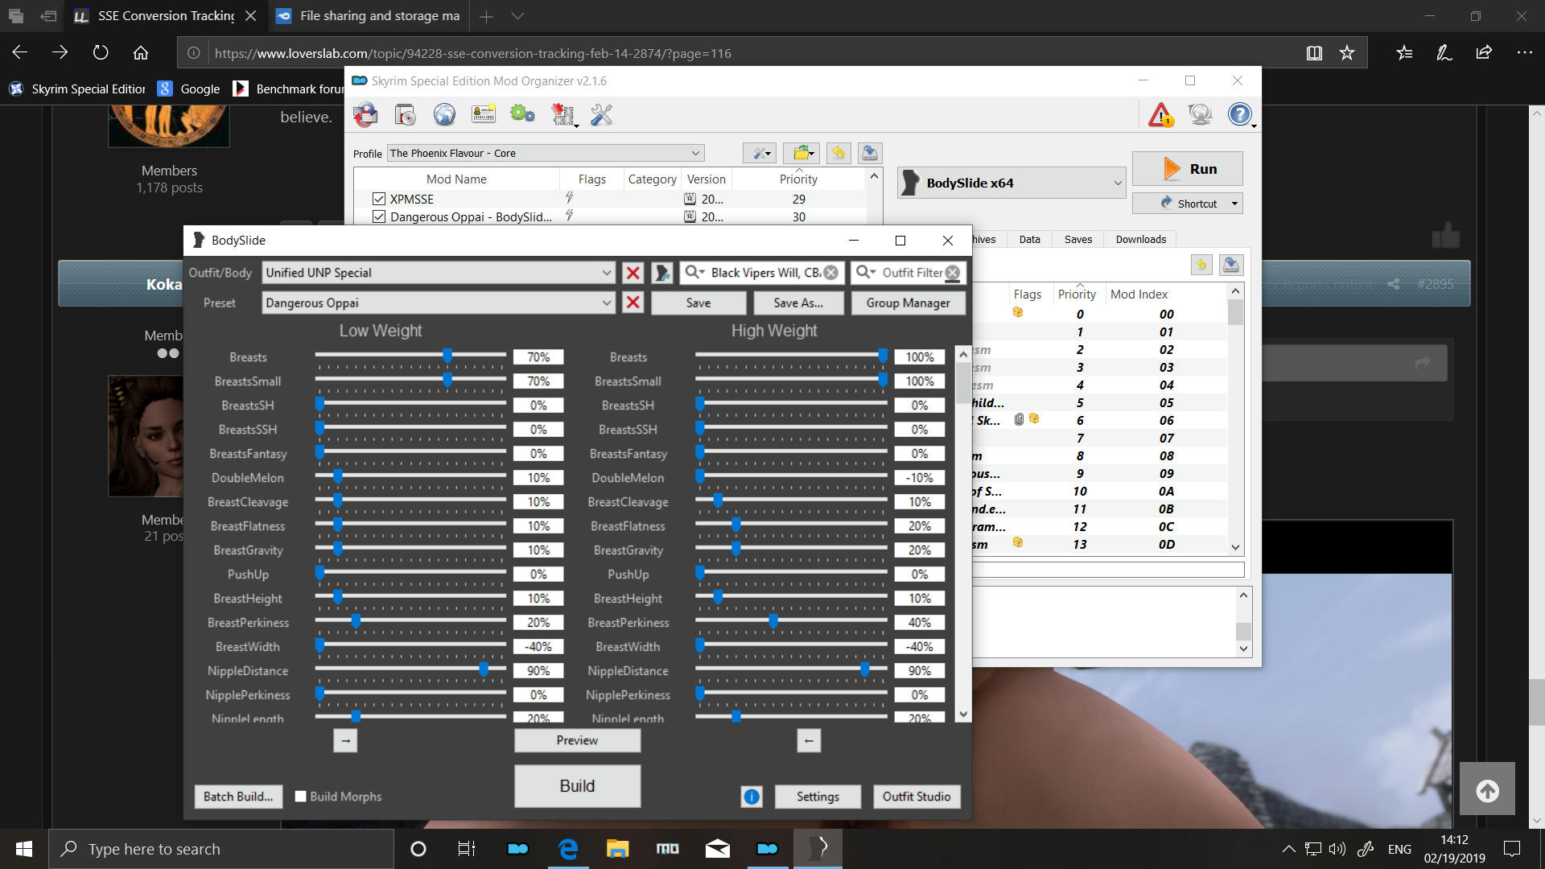Image resolution: width=1545 pixels, height=869 pixels.
Task: Delete the Dangerous Oppai preset
Action: coord(633,303)
